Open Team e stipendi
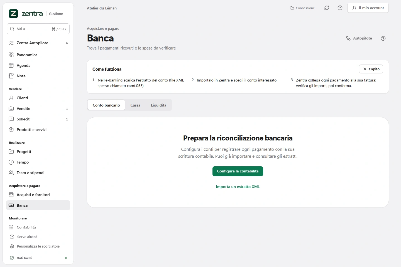 pyautogui.click(x=38, y=173)
